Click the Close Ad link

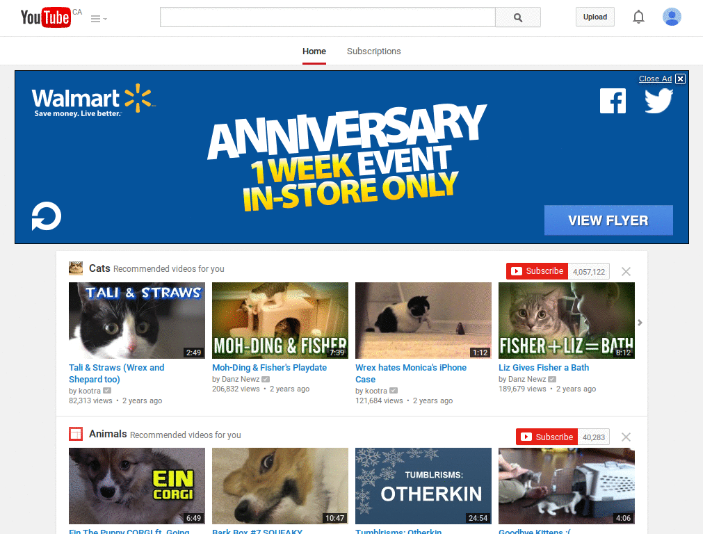(655, 79)
